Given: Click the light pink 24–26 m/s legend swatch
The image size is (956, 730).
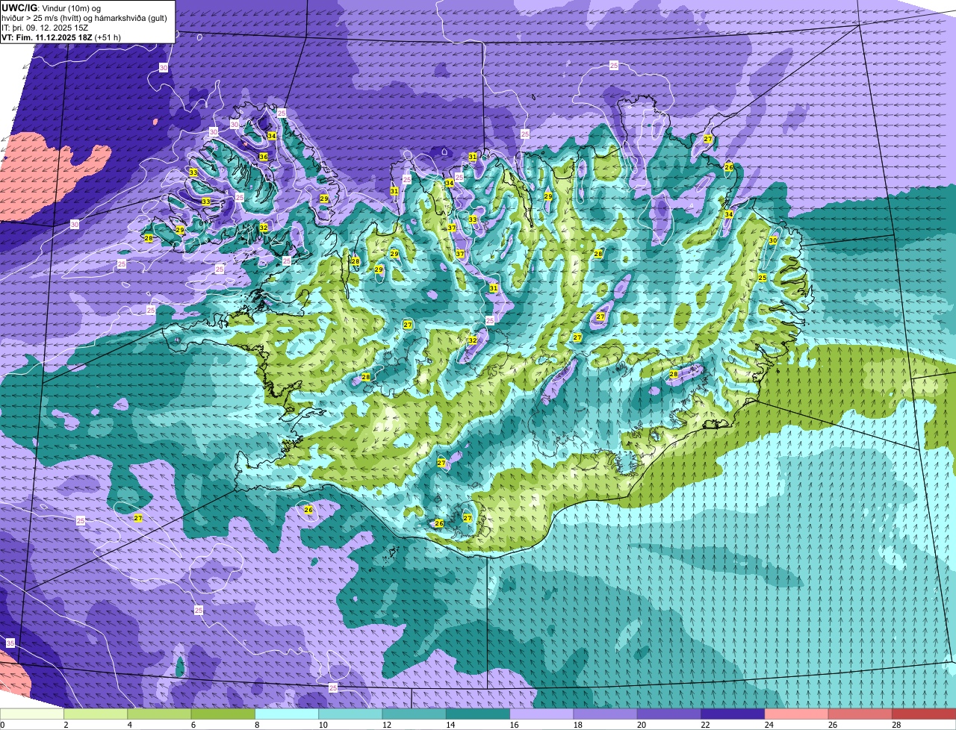Looking at the screenshot, I should click(797, 714).
